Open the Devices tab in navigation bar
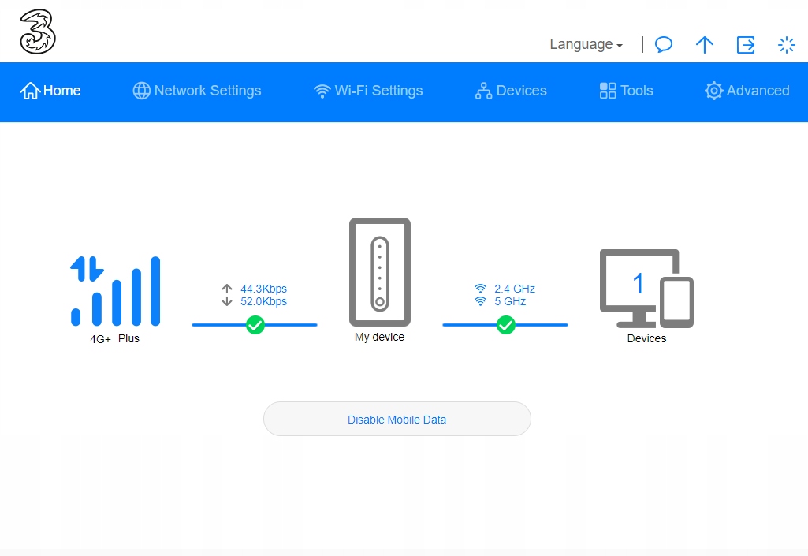 point(511,91)
